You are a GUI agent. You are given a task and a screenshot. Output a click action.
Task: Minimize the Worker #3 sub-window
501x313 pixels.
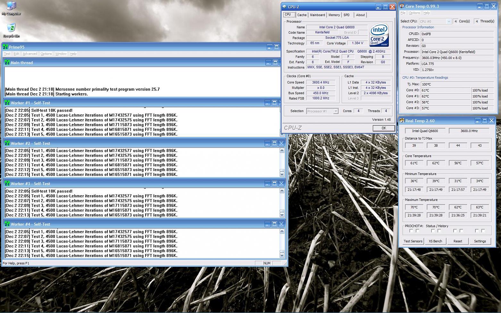pyautogui.click(x=268, y=184)
